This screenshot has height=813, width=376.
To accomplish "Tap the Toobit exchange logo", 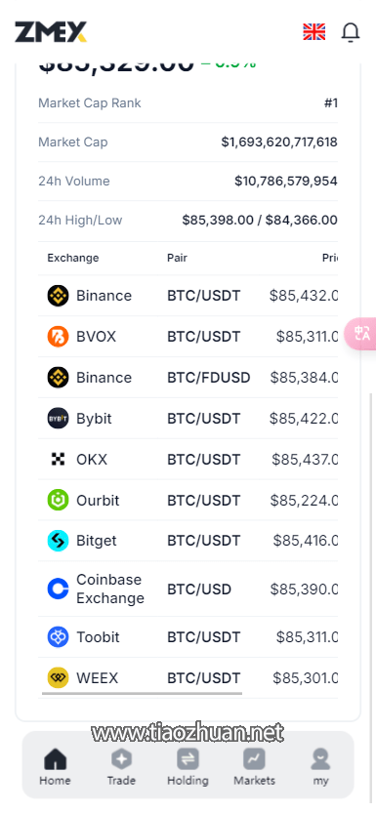I will (x=58, y=636).
